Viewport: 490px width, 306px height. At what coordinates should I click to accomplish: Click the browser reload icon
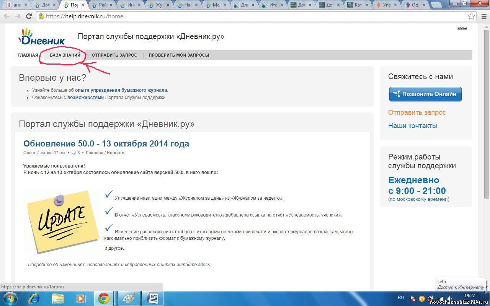coord(29,16)
